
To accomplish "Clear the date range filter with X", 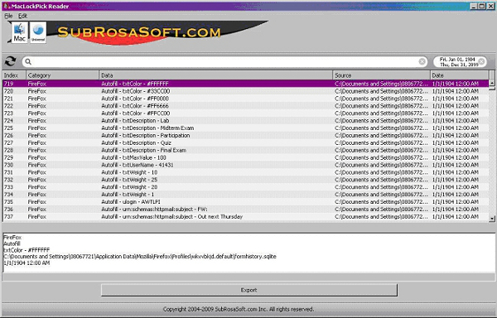I will [481, 61].
